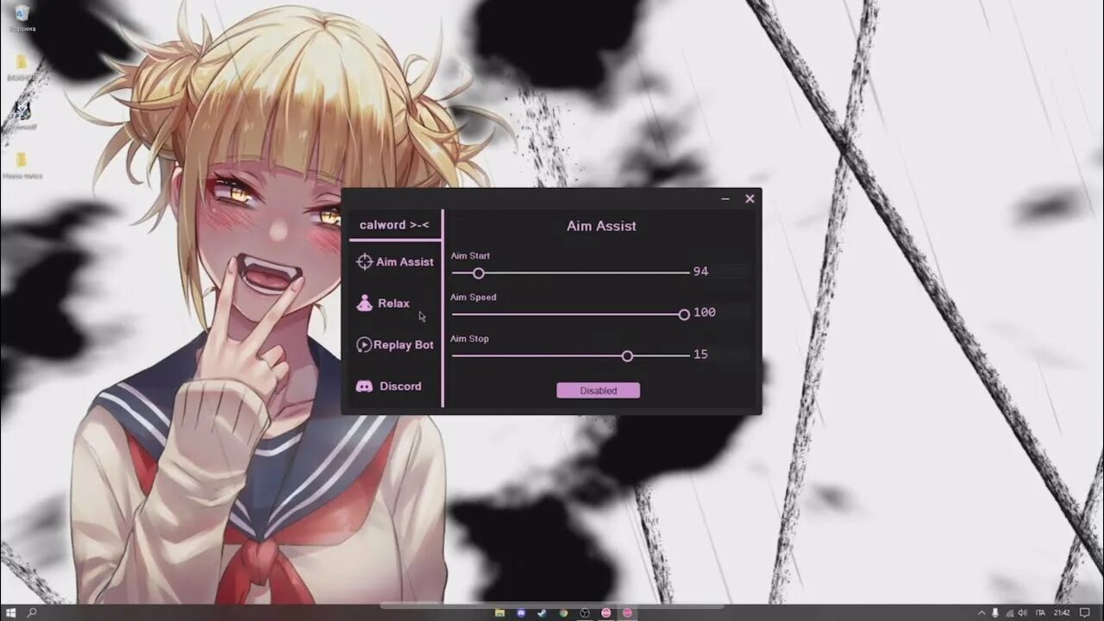Image resolution: width=1104 pixels, height=621 pixels.
Task: Click the Aim Start slider handle
Action: click(479, 273)
